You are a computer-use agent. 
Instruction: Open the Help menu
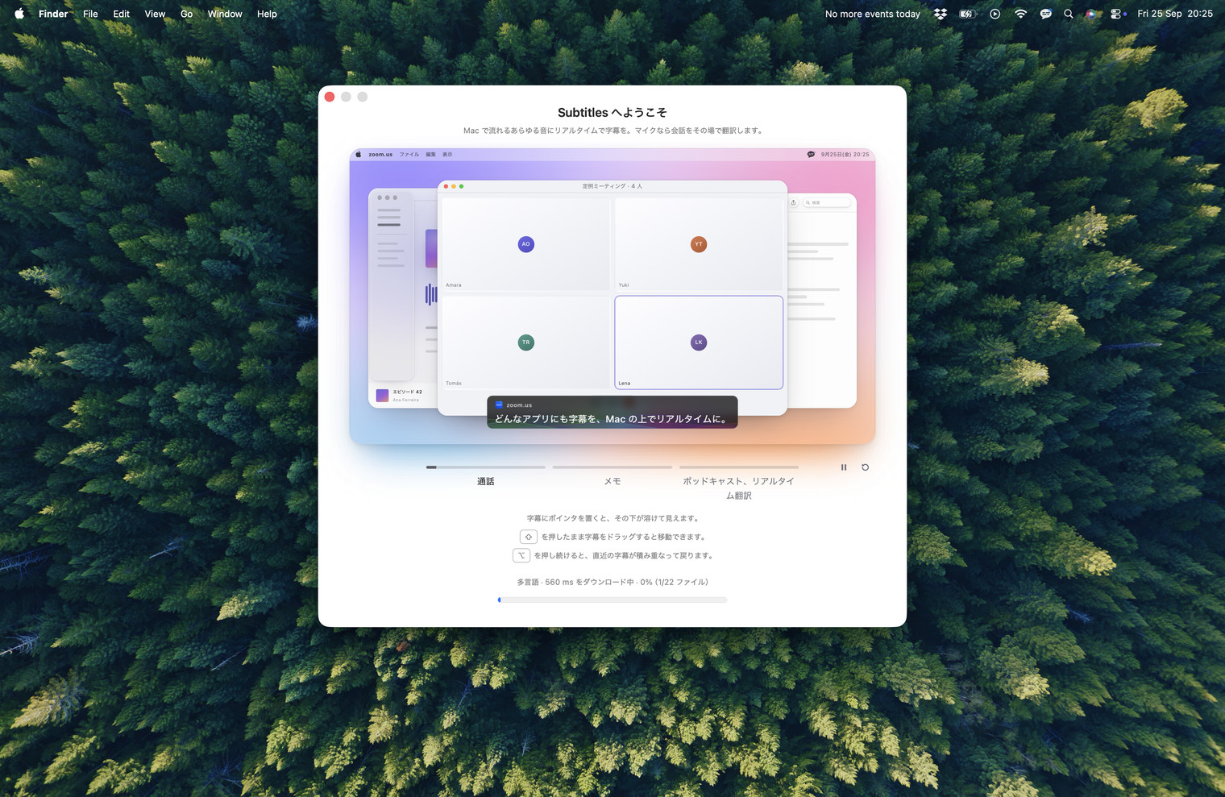[267, 14]
